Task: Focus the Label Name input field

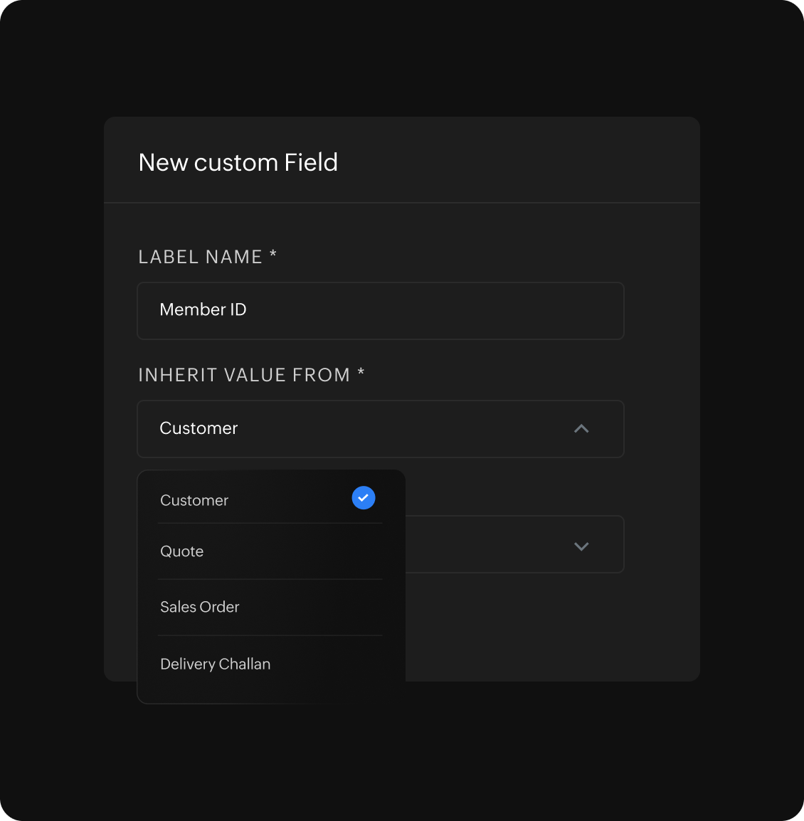Action: [x=427, y=311]
